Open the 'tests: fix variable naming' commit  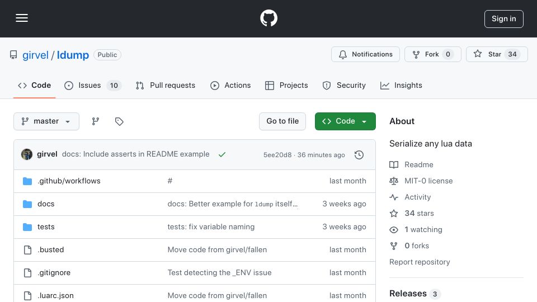pos(211,226)
